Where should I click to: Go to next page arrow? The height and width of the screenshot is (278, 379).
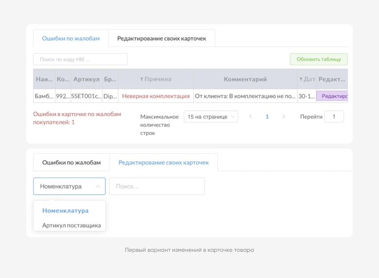coord(284,116)
